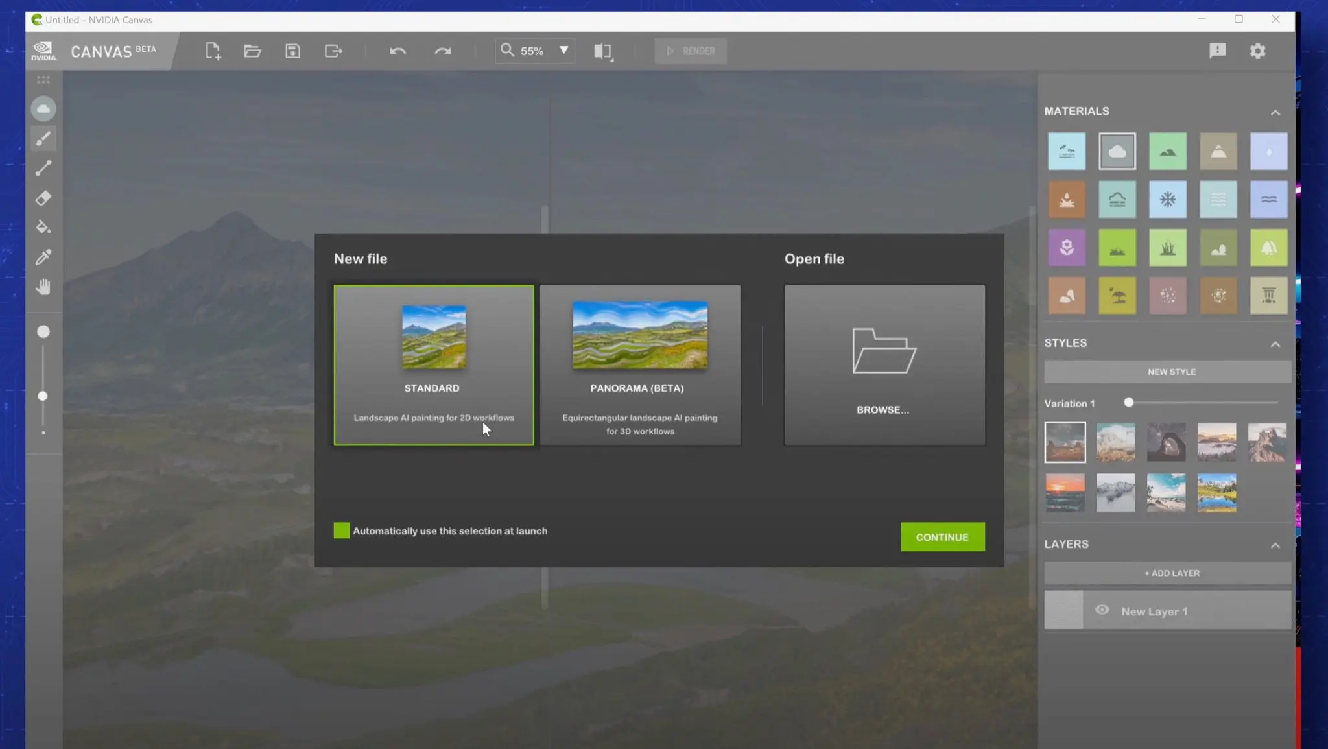Choose the brown dirt cluster material
1328x749 pixels.
coord(1218,296)
